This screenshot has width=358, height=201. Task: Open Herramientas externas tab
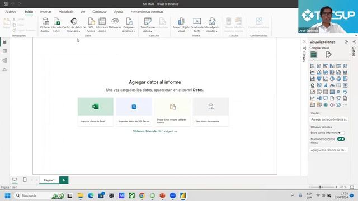click(x=147, y=12)
